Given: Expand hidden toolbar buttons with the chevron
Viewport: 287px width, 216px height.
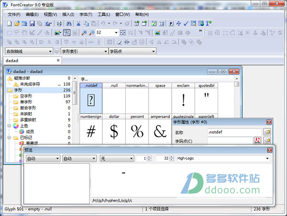Looking at the screenshot, I should pos(200,31).
